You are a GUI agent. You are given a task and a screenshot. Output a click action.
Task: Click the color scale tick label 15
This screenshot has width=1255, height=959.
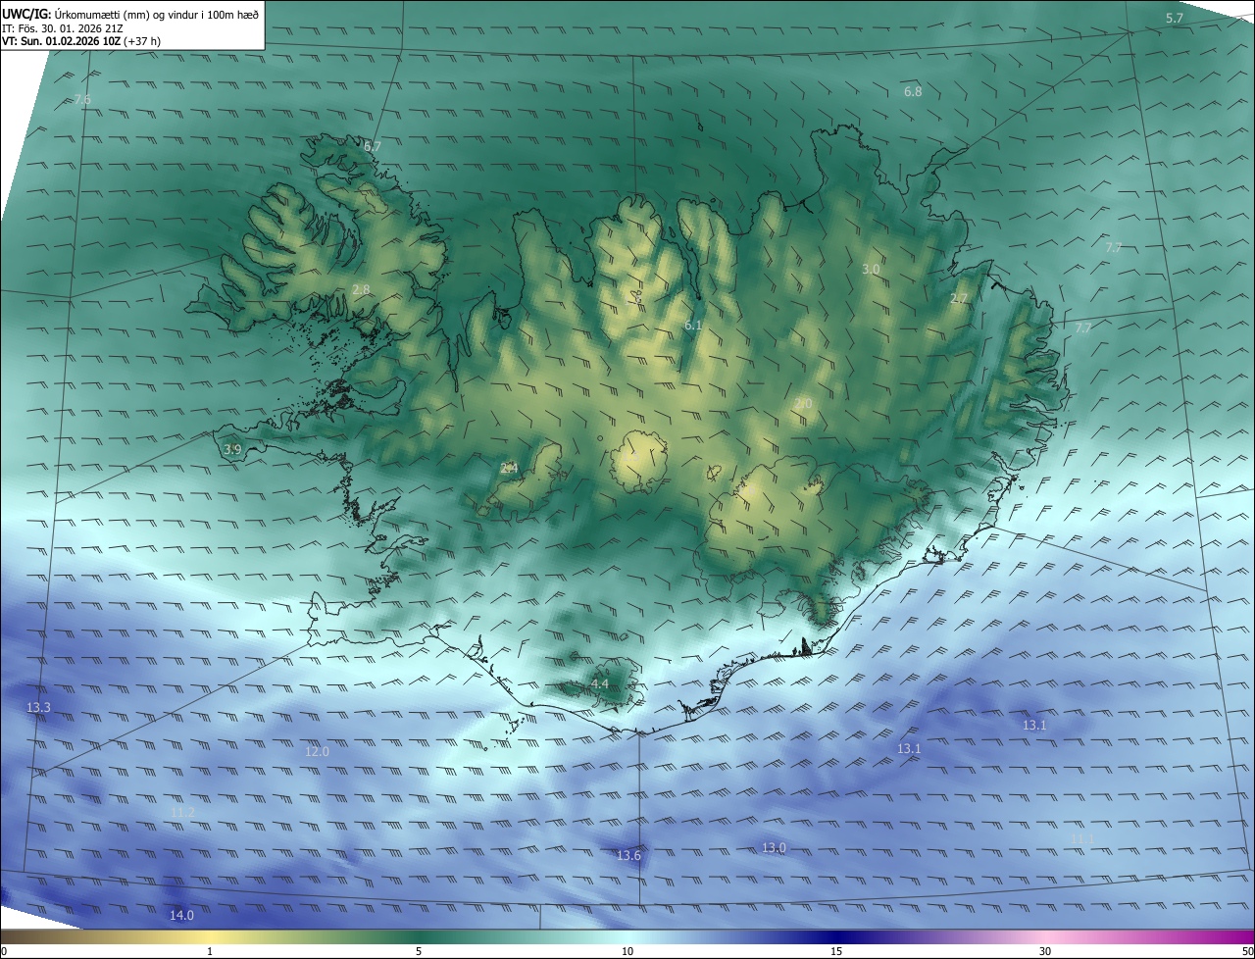pyautogui.click(x=836, y=951)
